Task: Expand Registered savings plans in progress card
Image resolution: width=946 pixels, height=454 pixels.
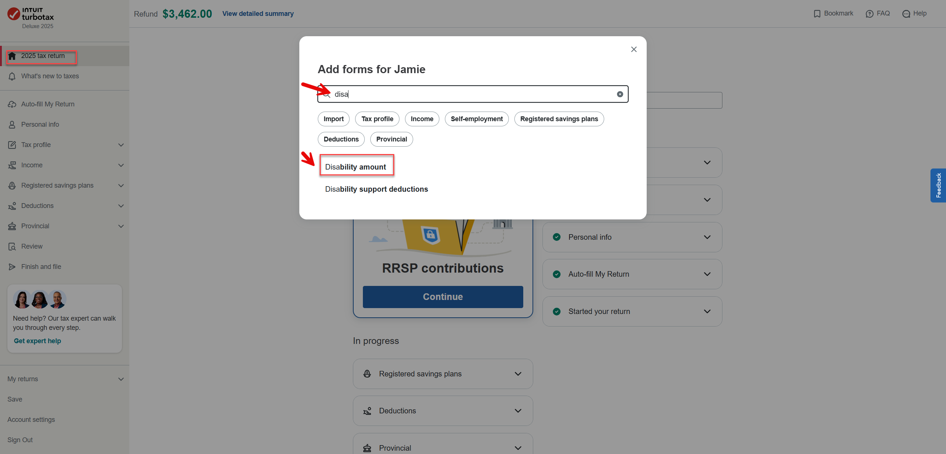Action: click(x=518, y=374)
